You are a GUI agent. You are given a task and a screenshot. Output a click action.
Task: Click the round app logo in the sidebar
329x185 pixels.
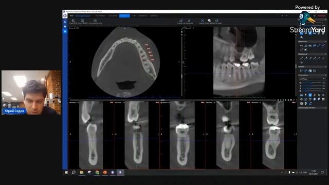pos(65,16)
